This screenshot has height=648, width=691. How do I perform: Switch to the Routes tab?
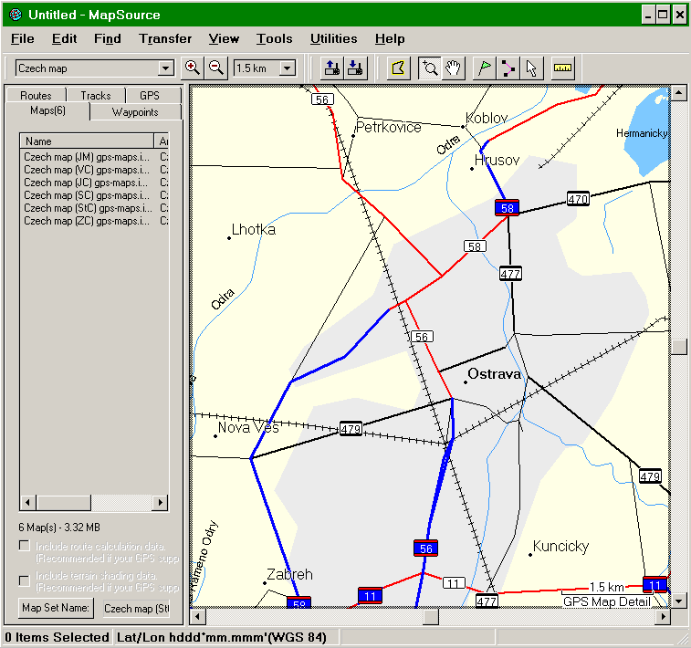[x=36, y=96]
